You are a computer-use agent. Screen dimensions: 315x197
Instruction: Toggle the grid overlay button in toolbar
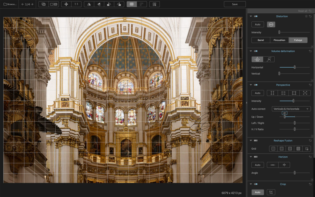click(x=132, y=4)
